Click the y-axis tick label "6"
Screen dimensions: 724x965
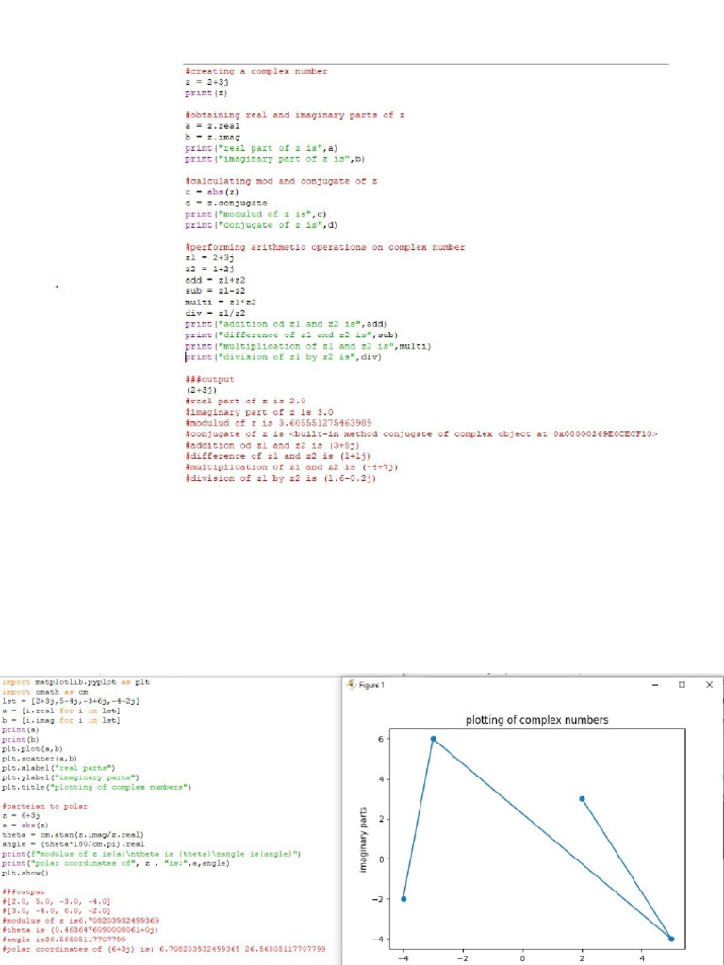(x=383, y=739)
